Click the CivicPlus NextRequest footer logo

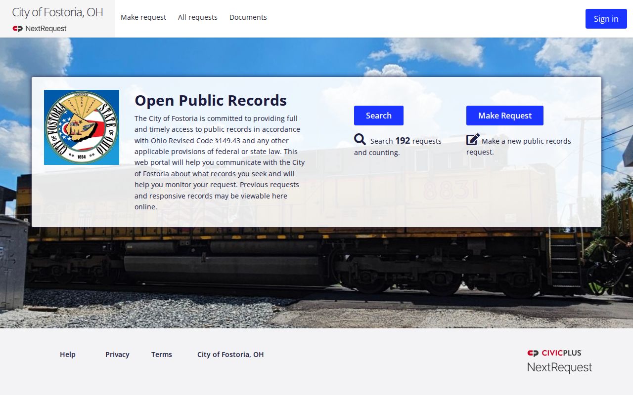[559, 361]
